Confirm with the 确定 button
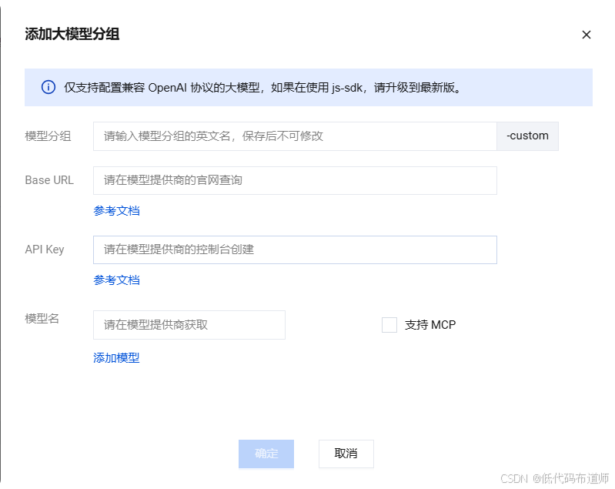This screenshot has height=489, width=615. [x=266, y=454]
